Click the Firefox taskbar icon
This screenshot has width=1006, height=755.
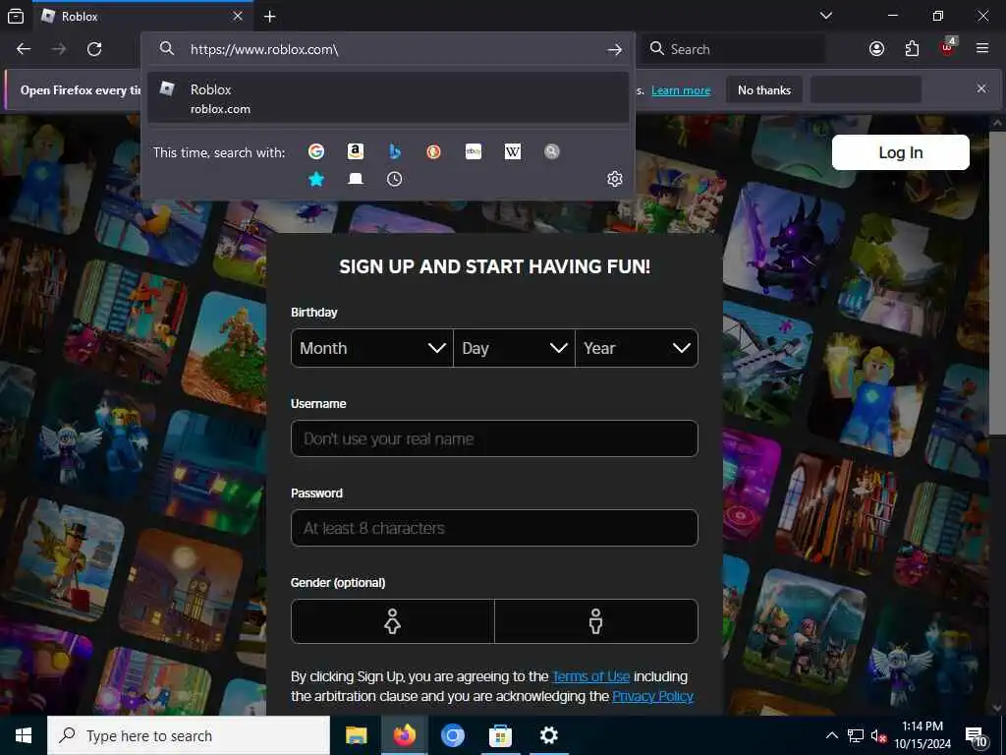[x=404, y=735]
